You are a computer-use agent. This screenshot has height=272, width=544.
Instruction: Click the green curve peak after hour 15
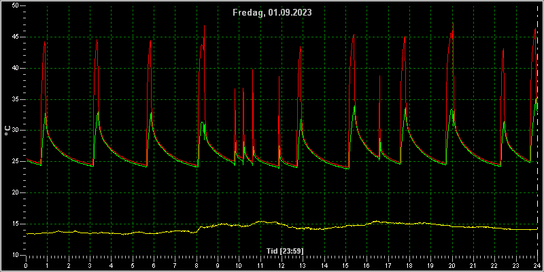[354, 107]
